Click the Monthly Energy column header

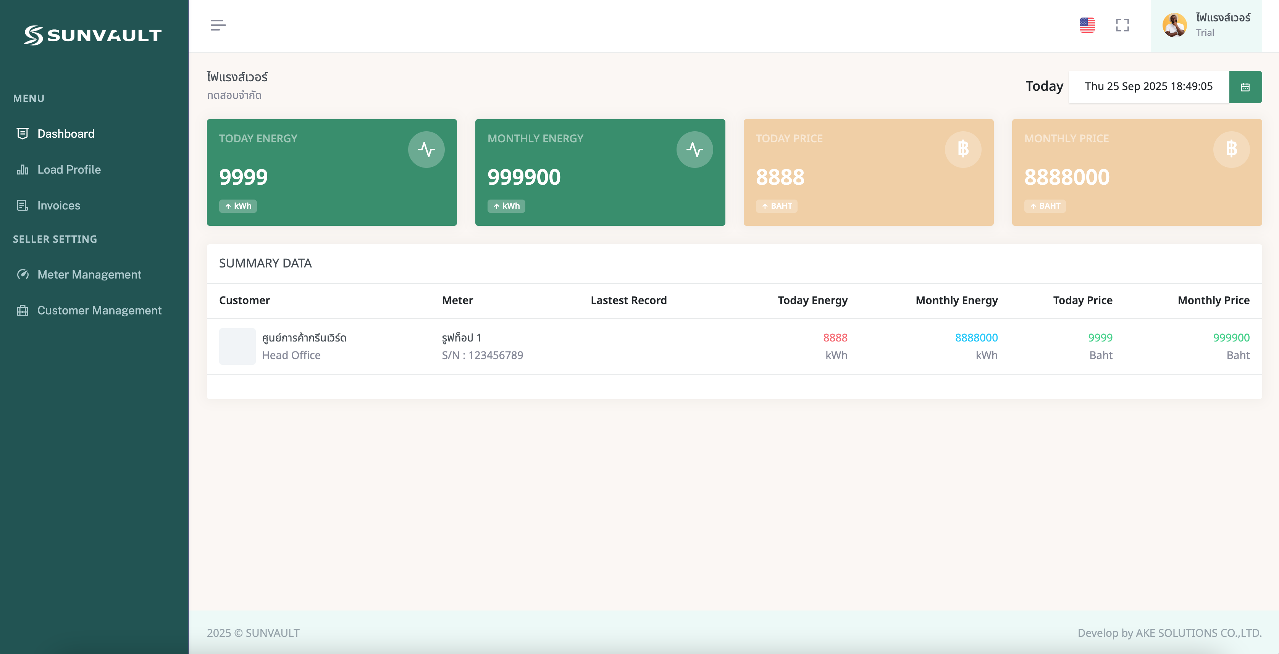pos(957,300)
